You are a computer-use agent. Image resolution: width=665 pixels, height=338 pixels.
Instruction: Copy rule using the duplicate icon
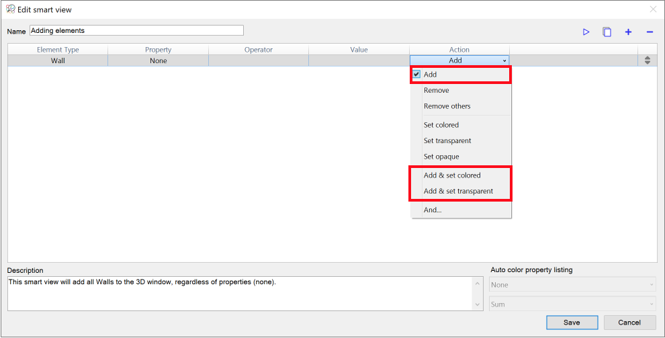[607, 32]
